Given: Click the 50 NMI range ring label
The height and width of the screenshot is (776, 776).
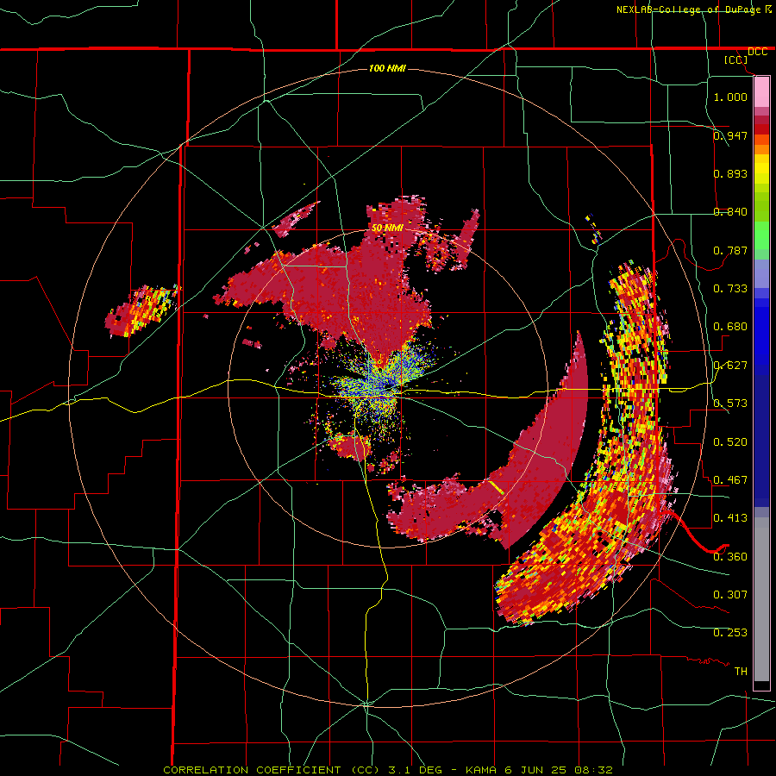Looking at the screenshot, I should tap(387, 228).
